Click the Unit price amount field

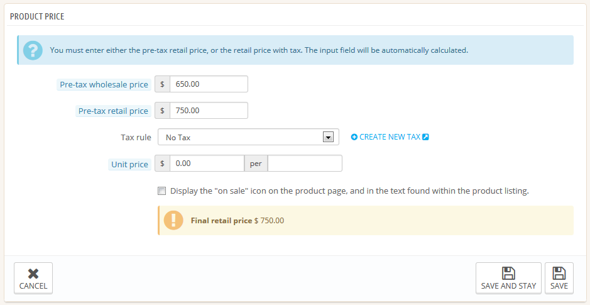click(206, 164)
